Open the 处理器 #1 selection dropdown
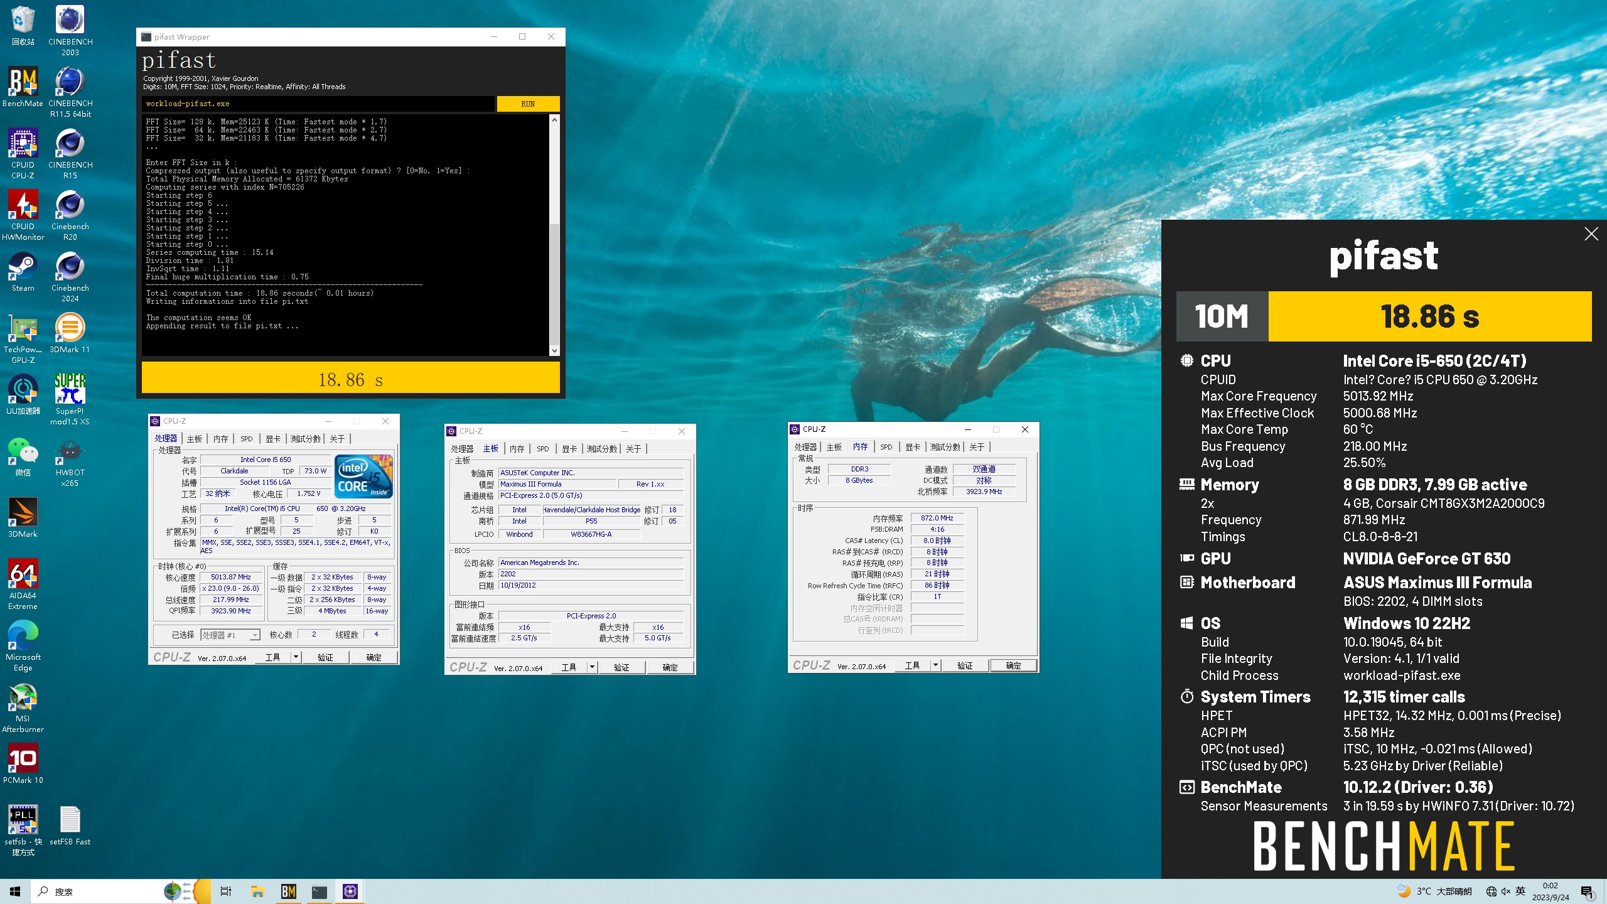 (x=230, y=635)
